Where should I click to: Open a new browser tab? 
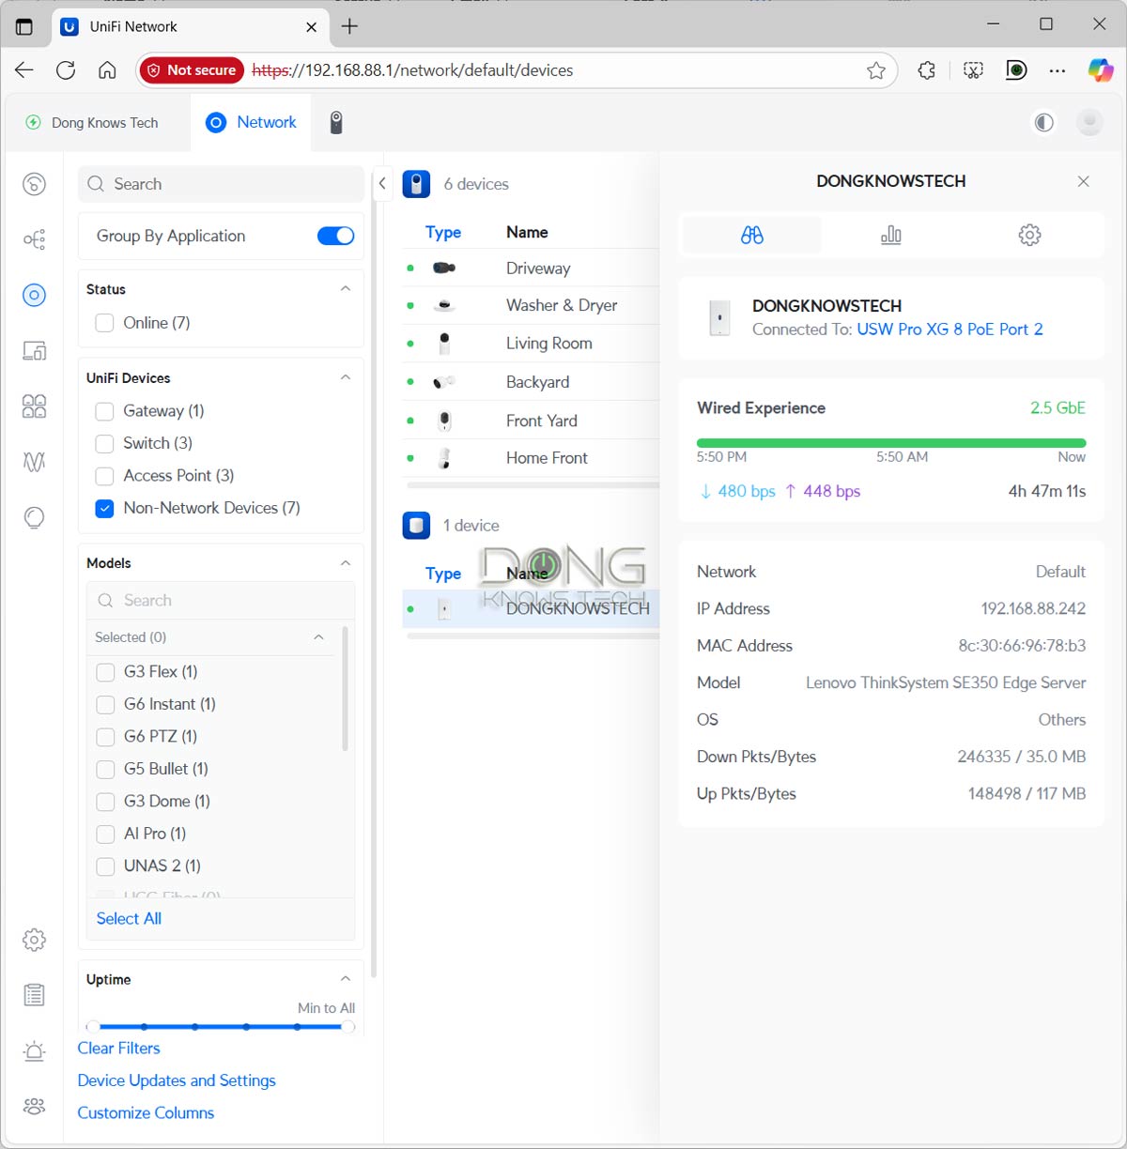coord(349,27)
